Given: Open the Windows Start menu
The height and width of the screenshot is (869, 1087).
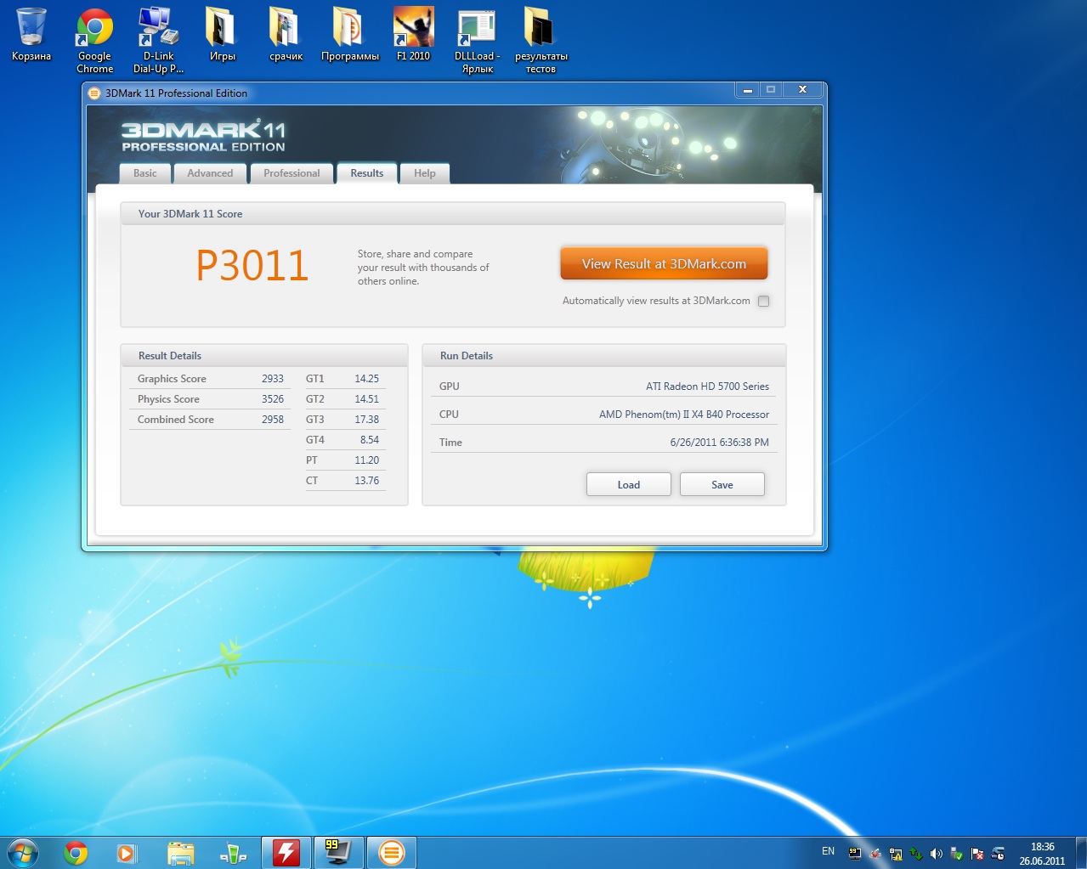Looking at the screenshot, I should pos(23,853).
